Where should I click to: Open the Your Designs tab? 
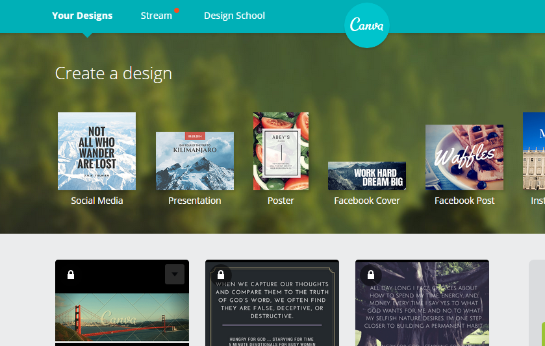coord(82,16)
